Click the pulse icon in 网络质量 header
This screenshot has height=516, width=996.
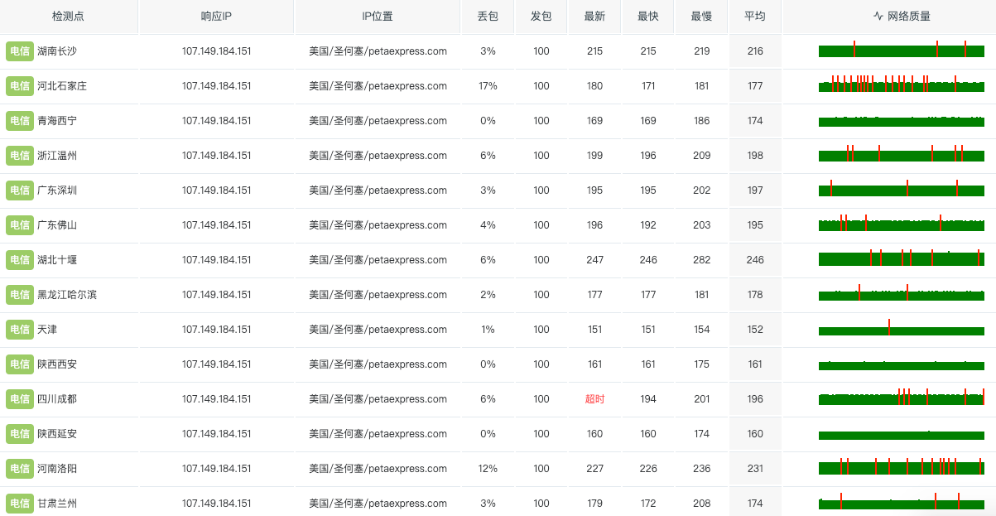coord(878,16)
